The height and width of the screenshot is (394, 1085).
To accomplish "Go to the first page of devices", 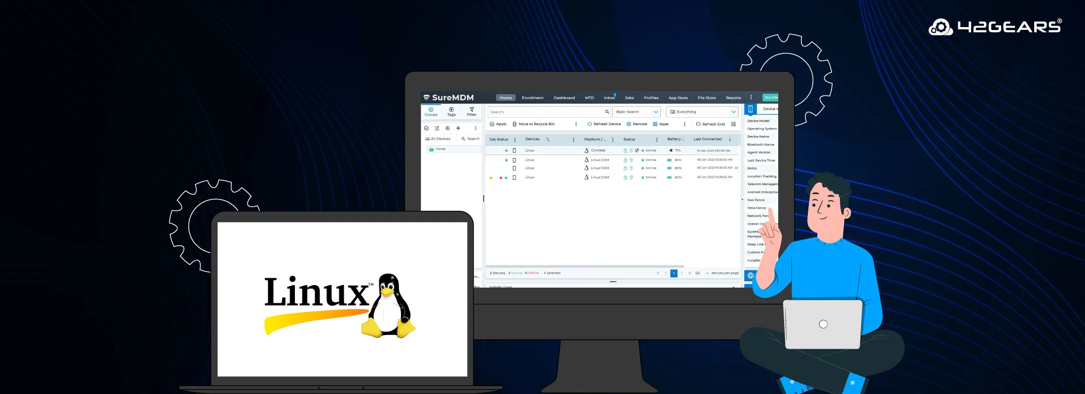I will tap(658, 273).
